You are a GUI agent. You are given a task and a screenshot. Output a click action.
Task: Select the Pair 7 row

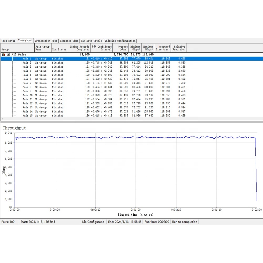tap(132, 83)
